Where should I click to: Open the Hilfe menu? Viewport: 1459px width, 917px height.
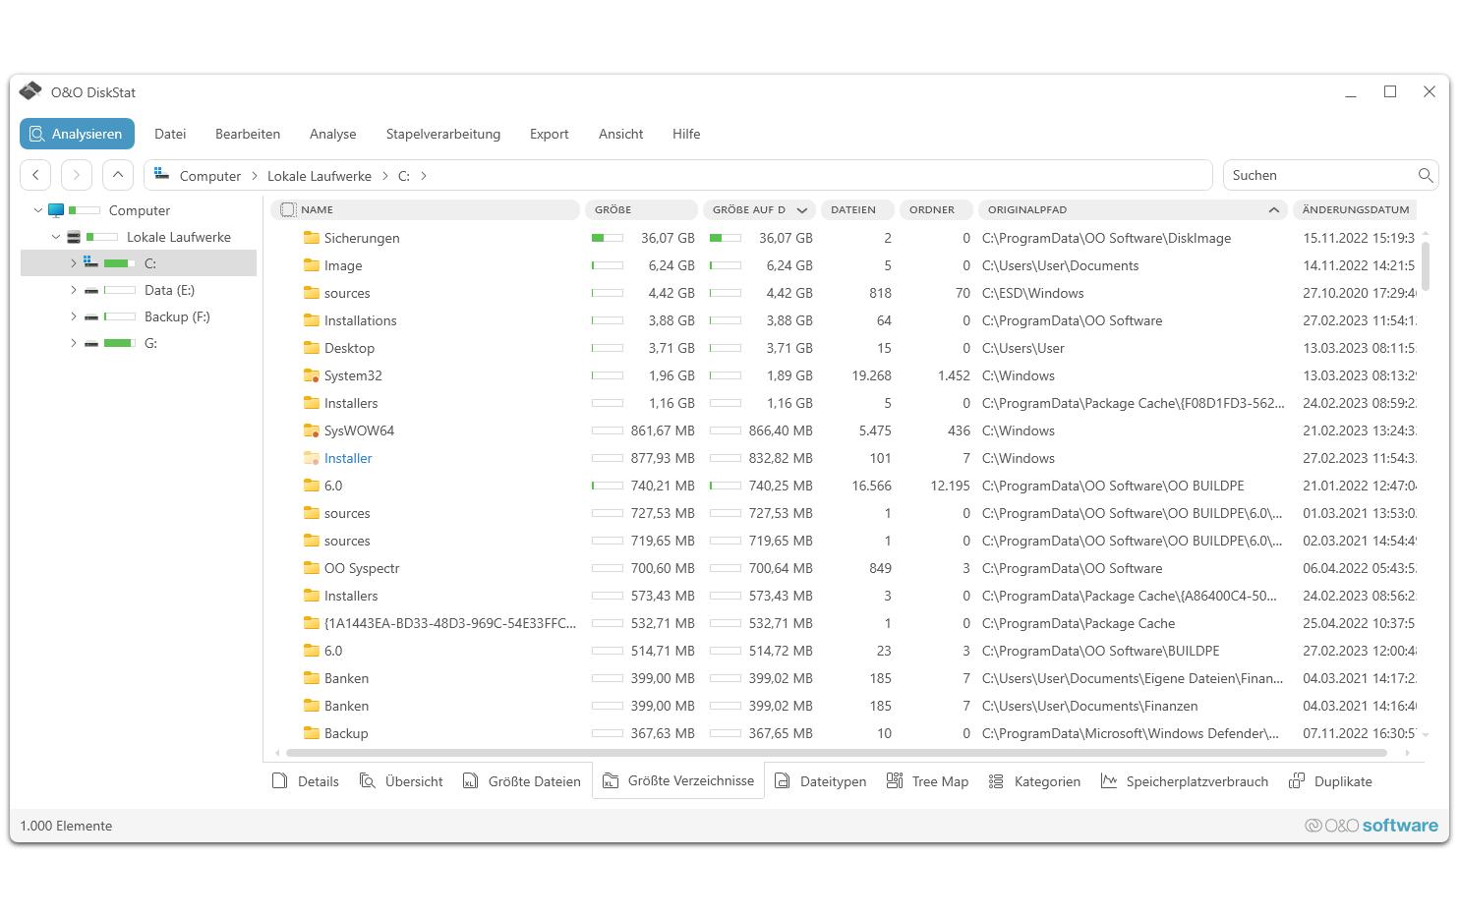coord(686,134)
